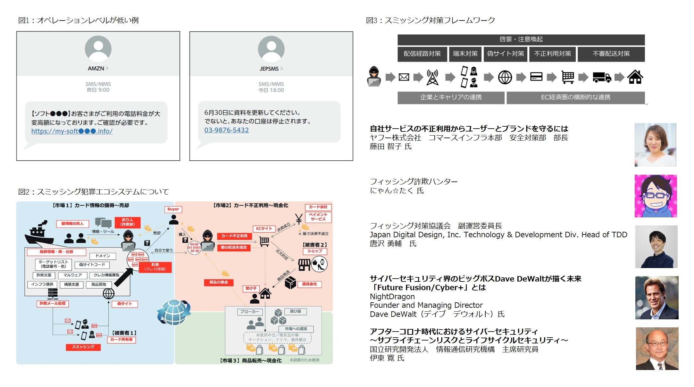
Task: Click the photo of 藤田 智子
Action: (655, 145)
